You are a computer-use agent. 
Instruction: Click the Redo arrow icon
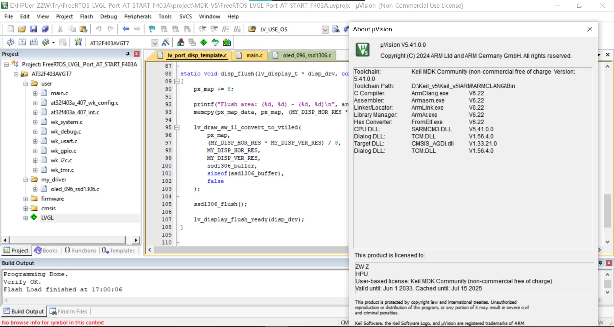tap(110, 29)
